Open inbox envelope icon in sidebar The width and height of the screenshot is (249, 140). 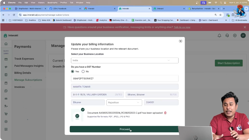6,59
